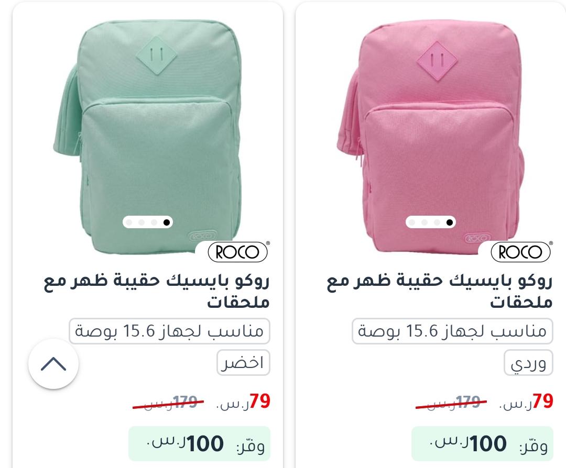This screenshot has height=468, width=566.
Task: Switch to the third carousel dot on the green backpack image
Action: click(x=154, y=222)
